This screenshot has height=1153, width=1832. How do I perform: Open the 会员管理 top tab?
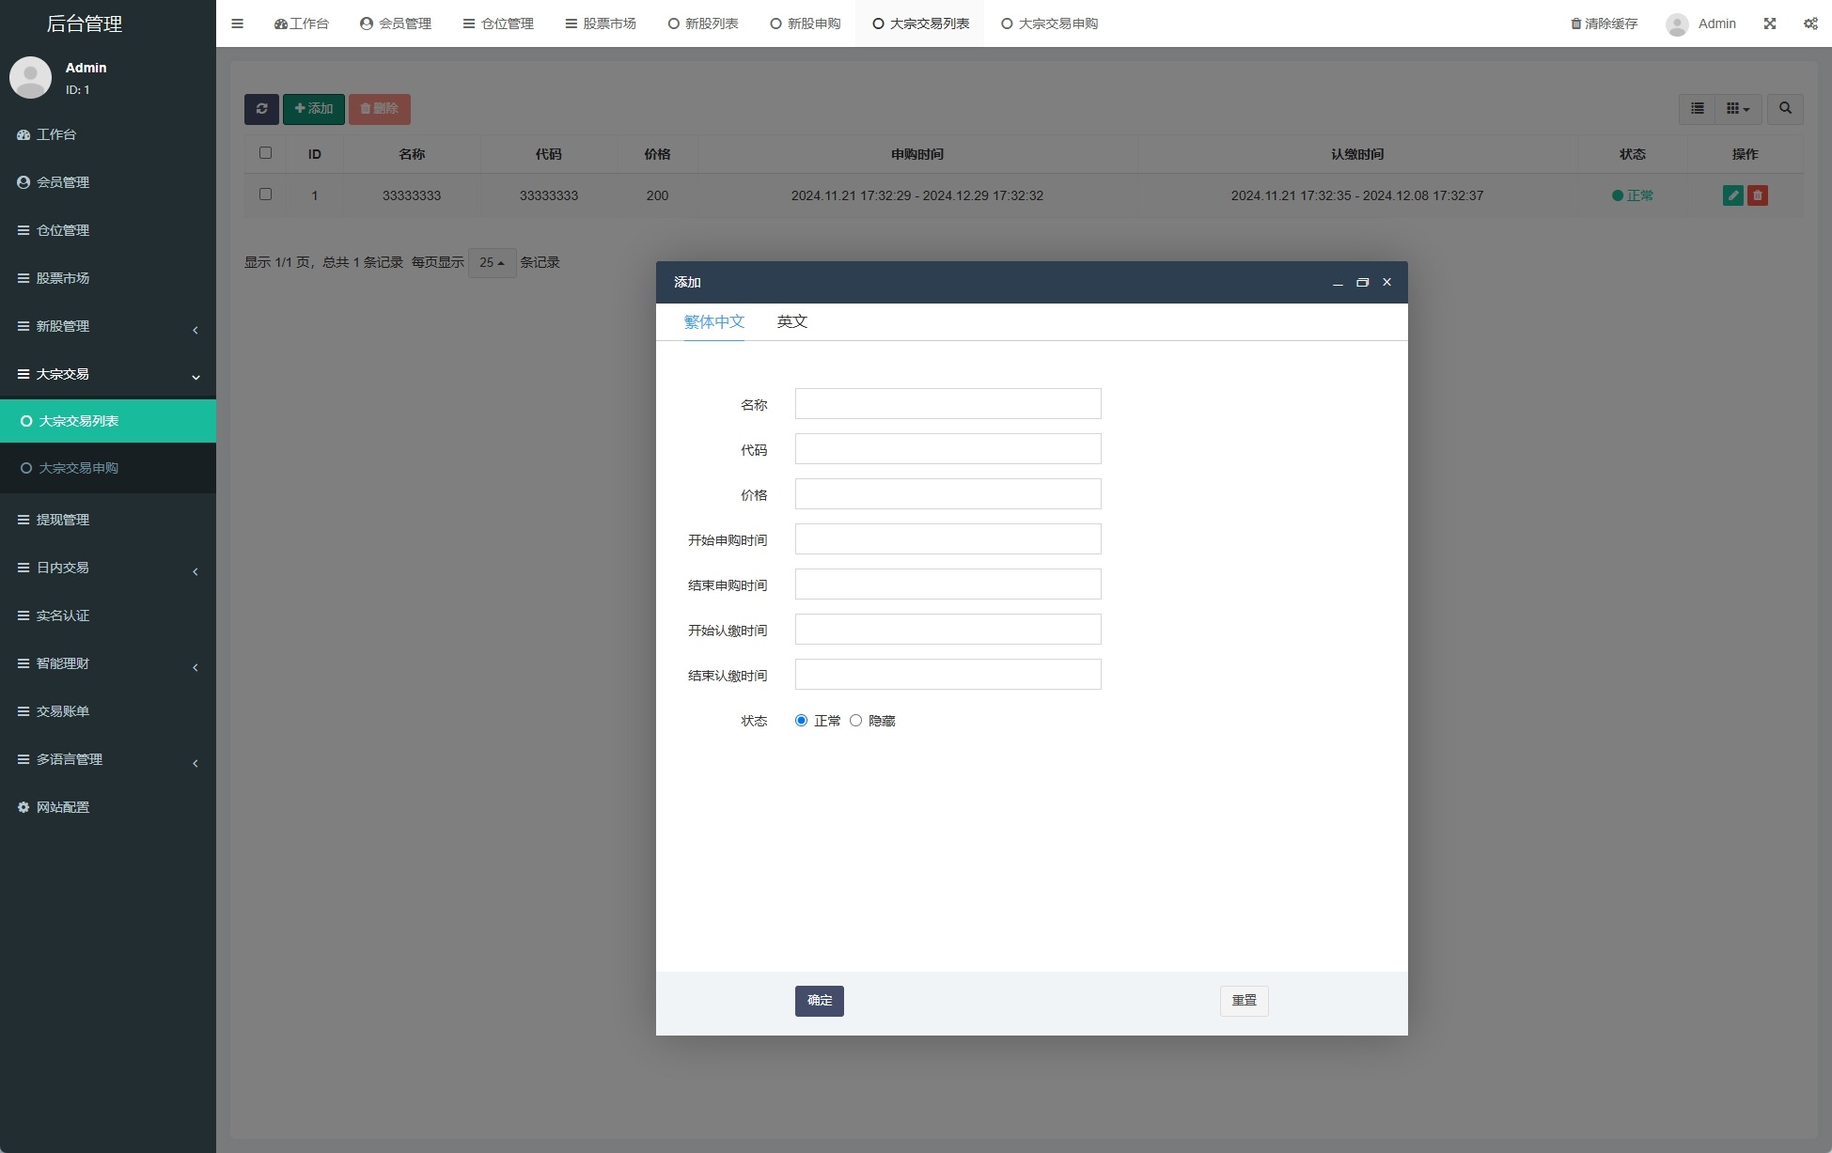click(x=396, y=23)
